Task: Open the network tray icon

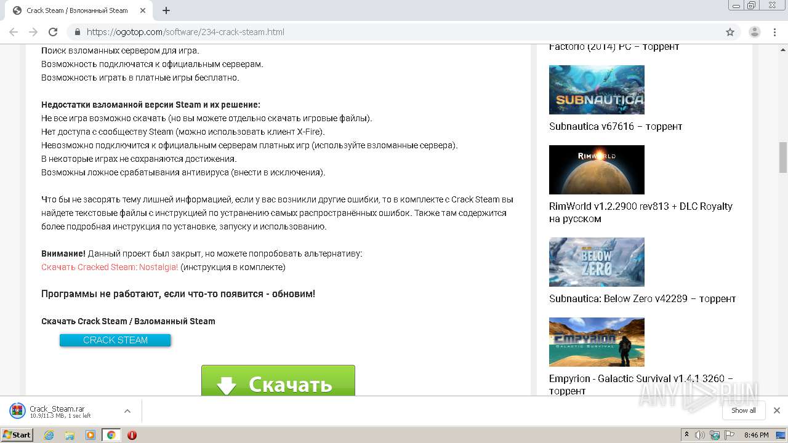Action: (715, 435)
